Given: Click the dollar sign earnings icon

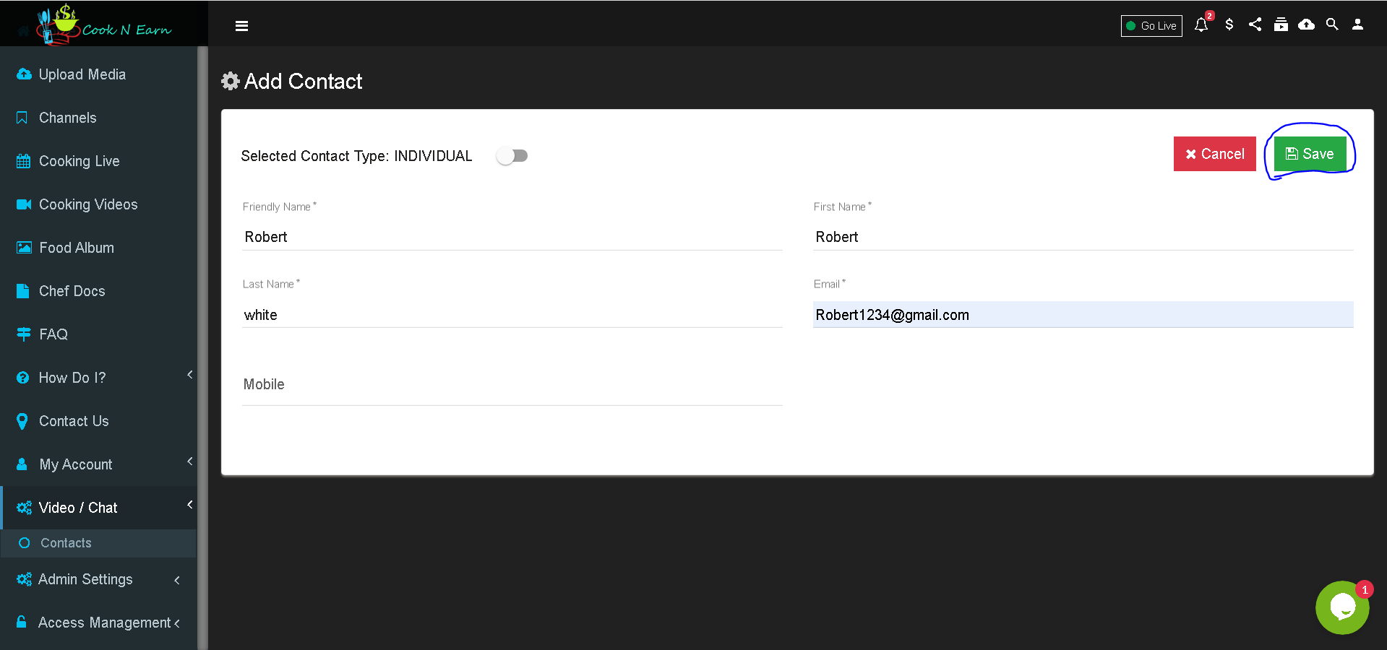Looking at the screenshot, I should (1229, 25).
